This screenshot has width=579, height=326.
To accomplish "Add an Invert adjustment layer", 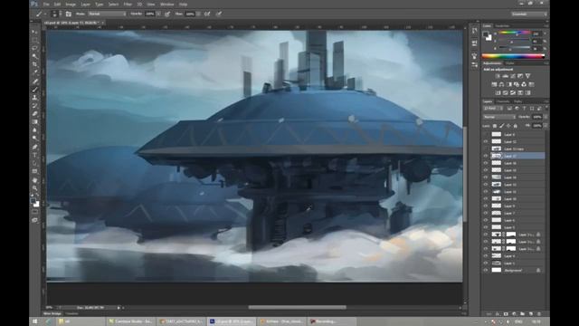I will tap(498, 92).
